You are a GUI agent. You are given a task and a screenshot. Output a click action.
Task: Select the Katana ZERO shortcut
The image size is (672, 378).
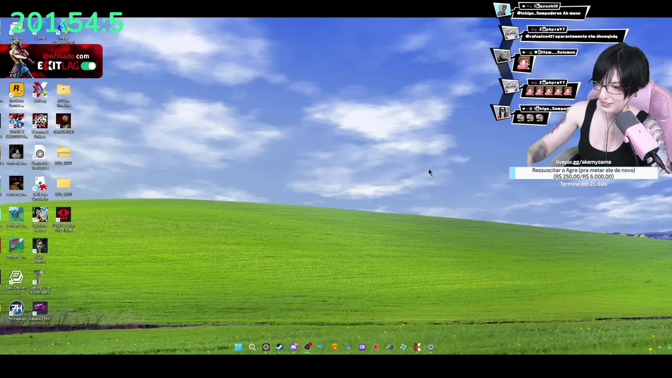[40, 312]
